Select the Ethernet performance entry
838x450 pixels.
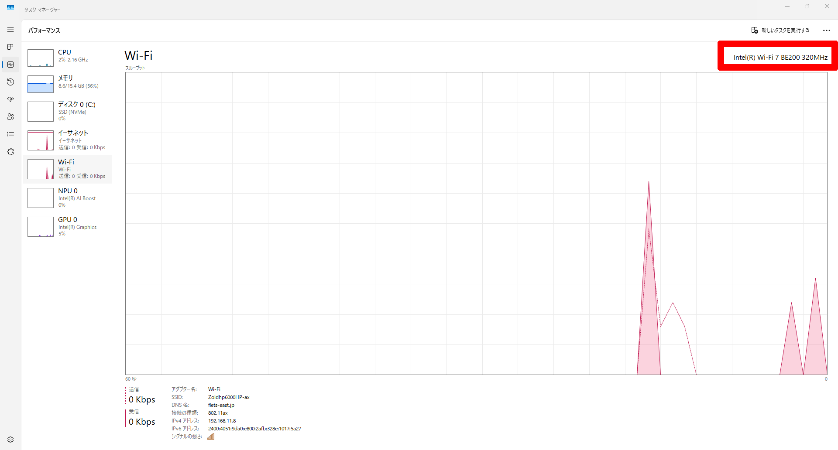coord(68,140)
